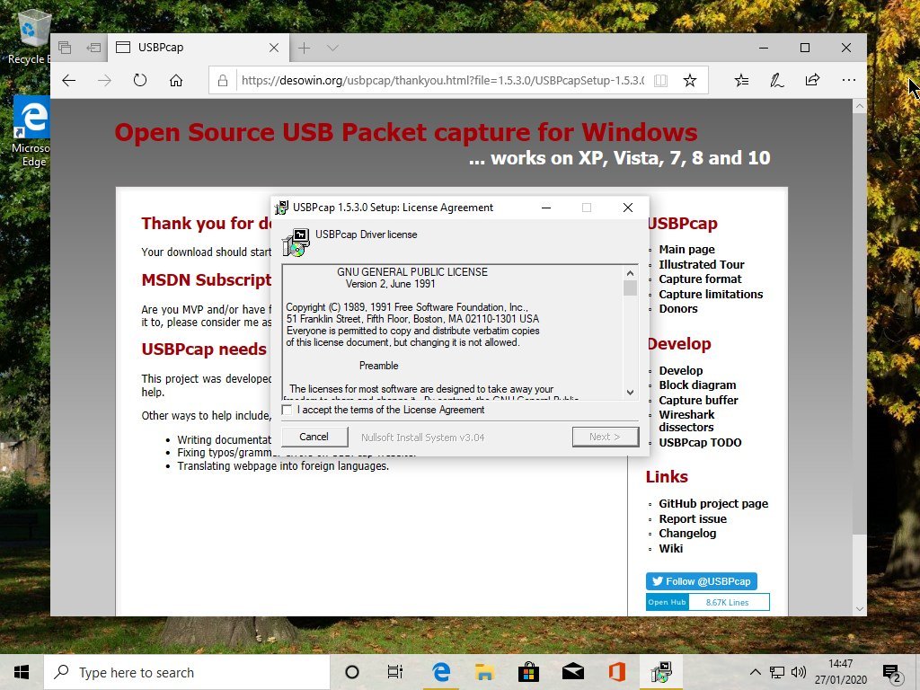Add page to favorites star

[x=690, y=80]
